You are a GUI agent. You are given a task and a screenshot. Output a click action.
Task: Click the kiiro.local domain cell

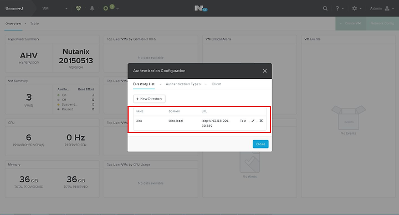point(176,121)
